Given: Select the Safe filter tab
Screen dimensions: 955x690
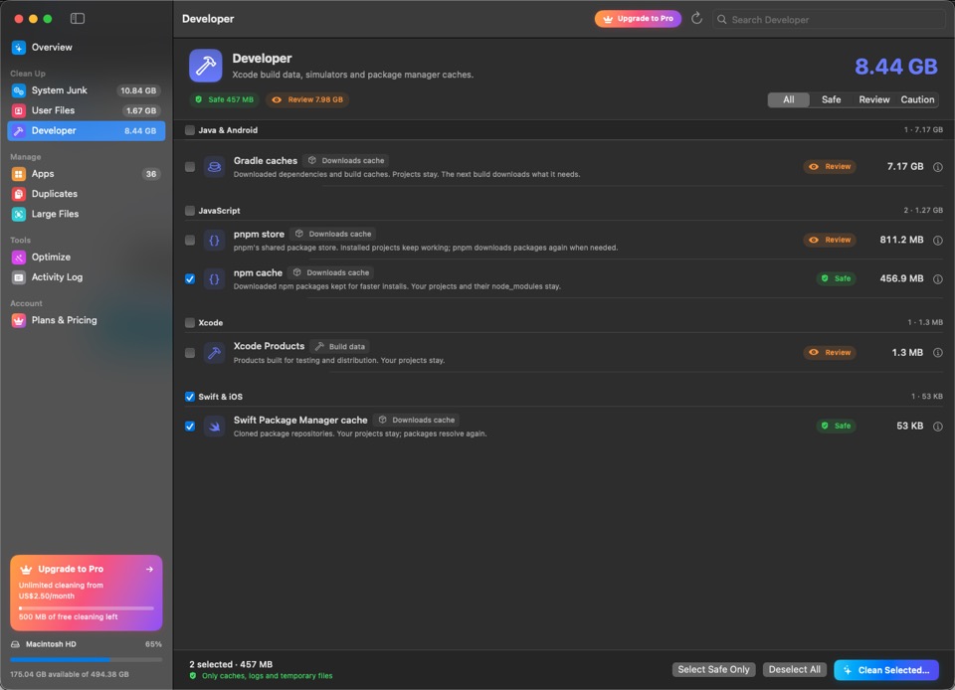Looking at the screenshot, I should (831, 99).
